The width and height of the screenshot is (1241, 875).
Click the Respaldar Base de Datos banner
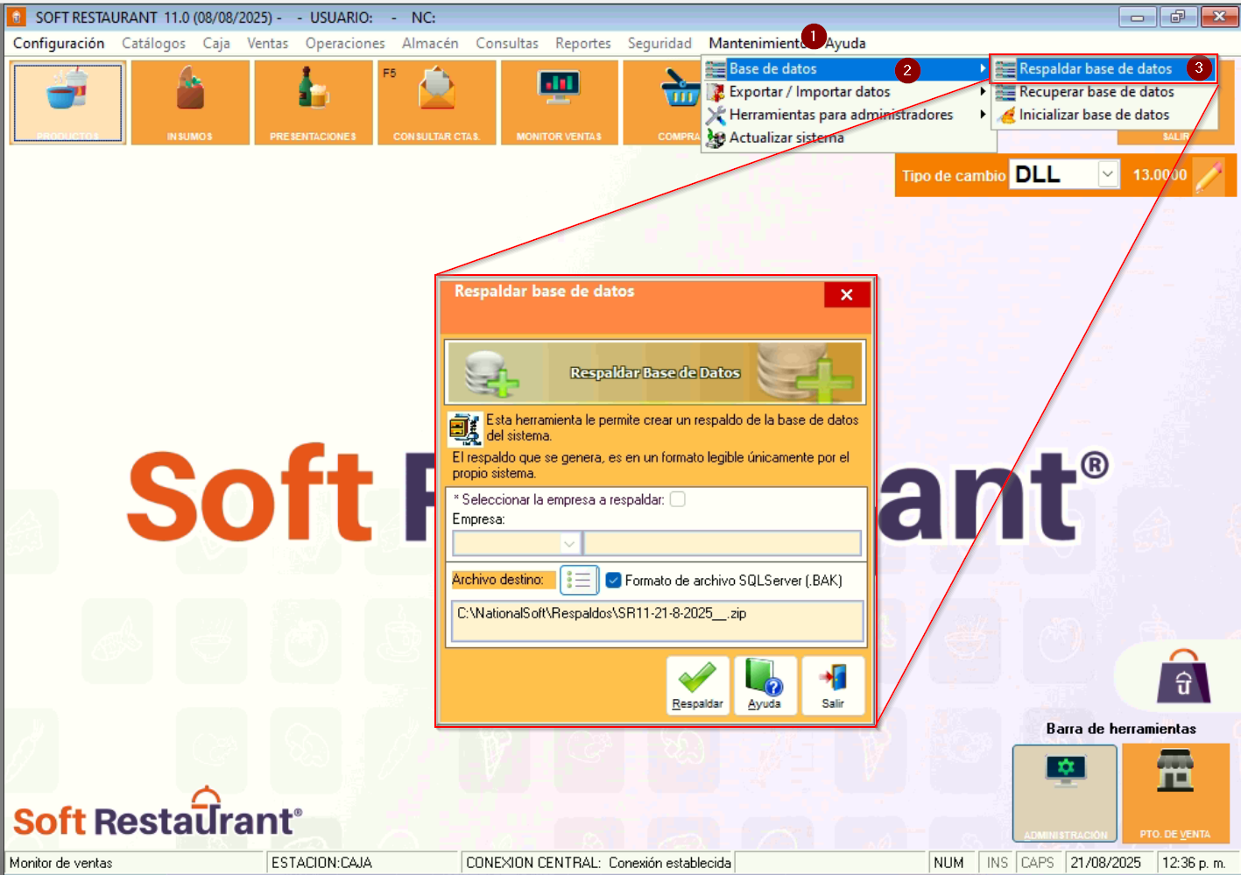[x=655, y=372]
